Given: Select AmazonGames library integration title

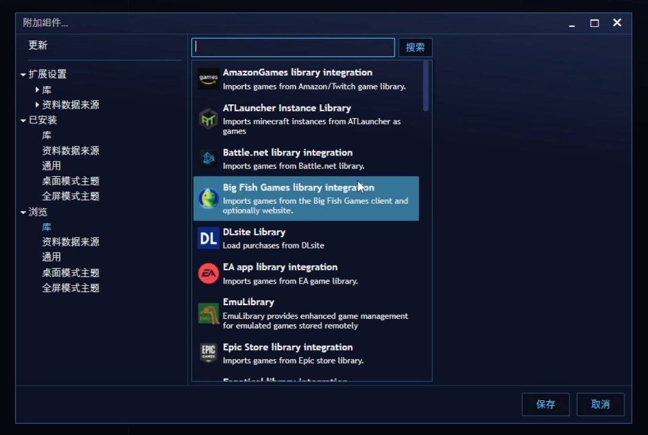Looking at the screenshot, I should 297,72.
